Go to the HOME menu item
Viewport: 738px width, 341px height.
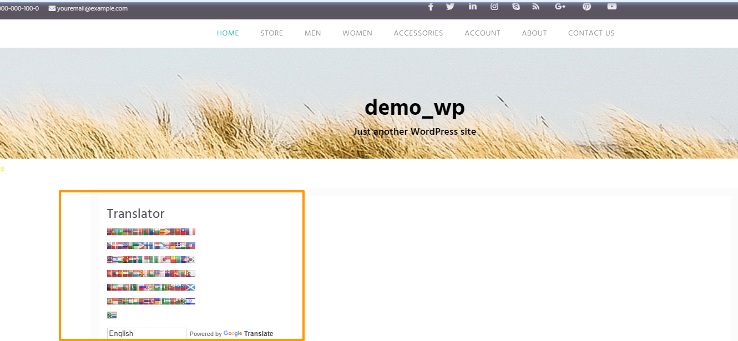coord(228,33)
